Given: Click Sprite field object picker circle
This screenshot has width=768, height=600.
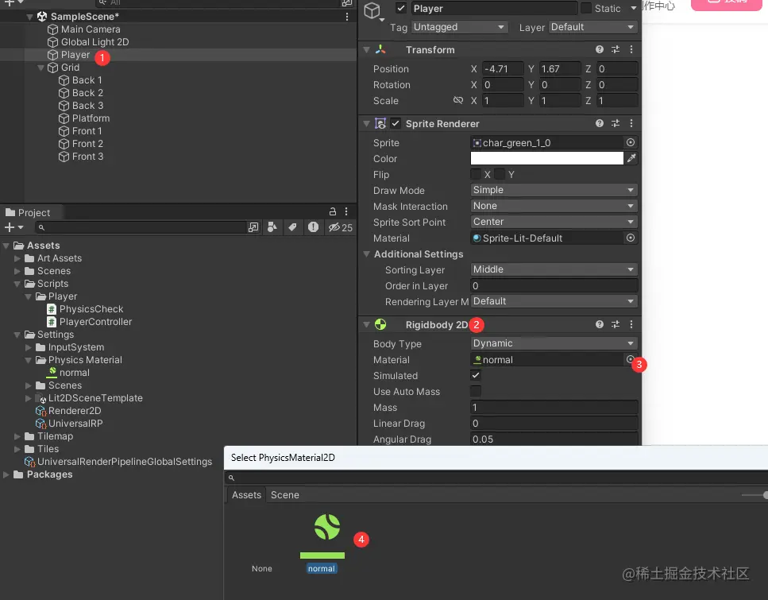Looking at the screenshot, I should [x=631, y=142].
